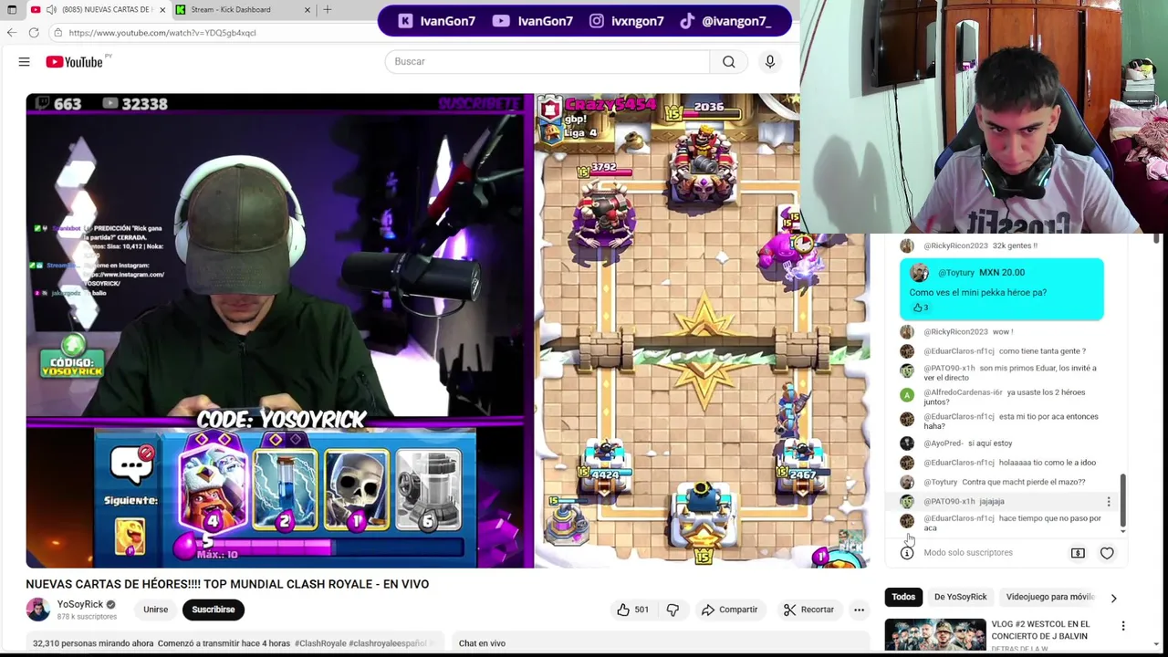This screenshot has width=1168, height=657.
Task: Close the Kick Dashboard tab
Action: pyautogui.click(x=307, y=9)
